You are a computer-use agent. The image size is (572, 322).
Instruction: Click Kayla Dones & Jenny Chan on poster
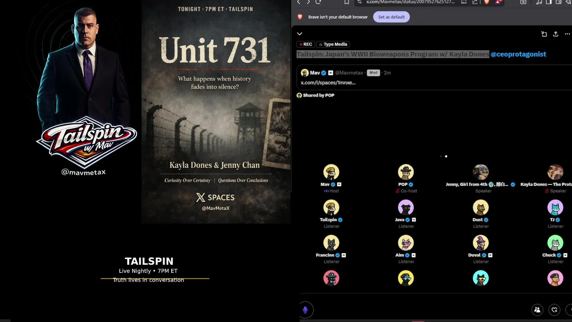click(214, 165)
